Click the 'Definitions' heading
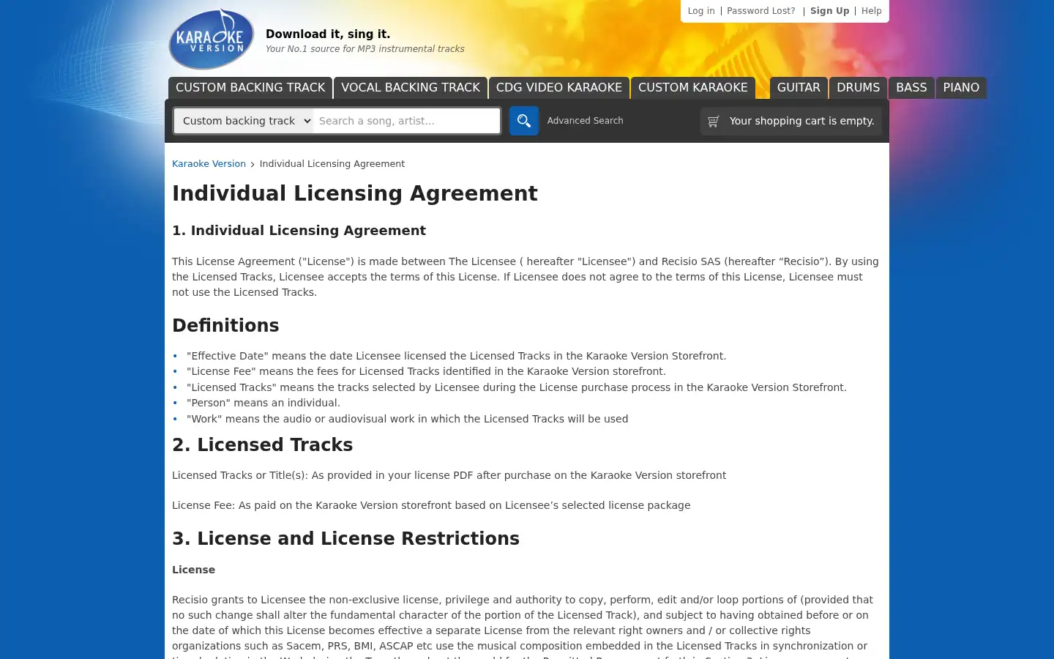Image resolution: width=1054 pixels, height=659 pixels. click(225, 325)
